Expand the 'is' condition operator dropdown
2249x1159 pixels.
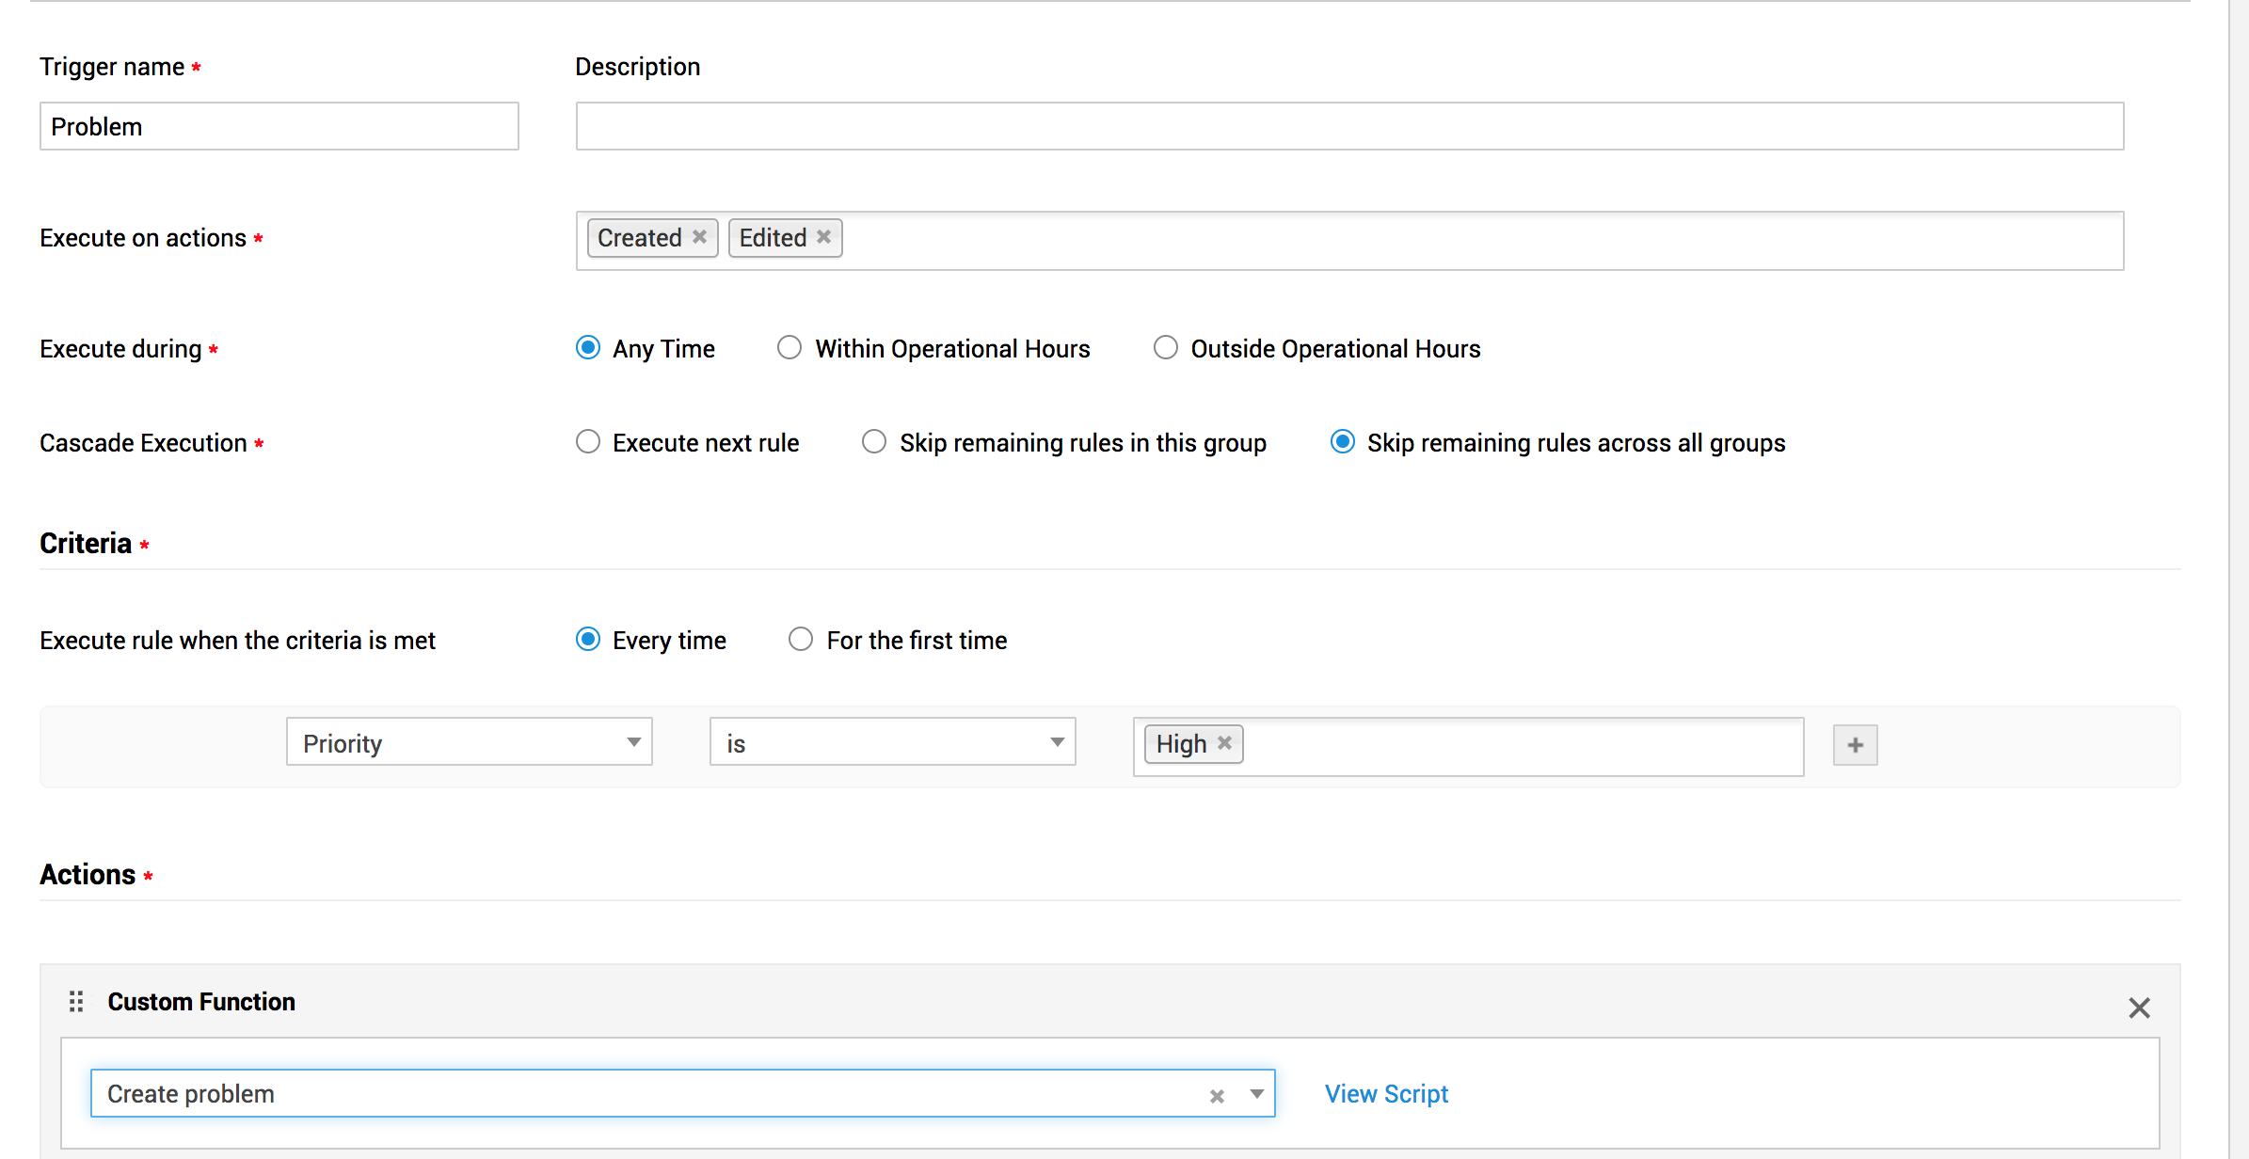click(892, 742)
